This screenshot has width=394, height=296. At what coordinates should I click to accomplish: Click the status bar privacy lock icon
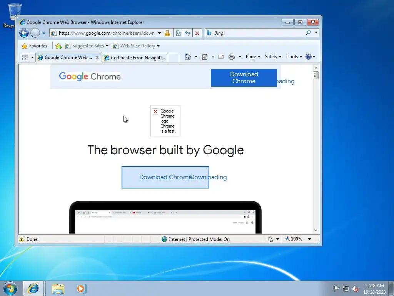(270, 239)
